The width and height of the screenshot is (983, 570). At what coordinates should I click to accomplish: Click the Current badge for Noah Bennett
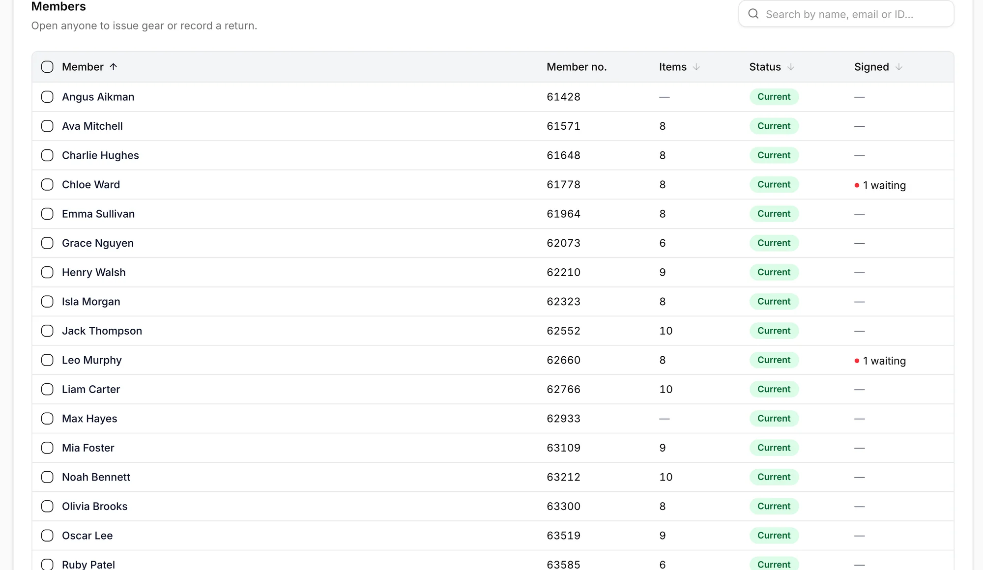point(774,477)
